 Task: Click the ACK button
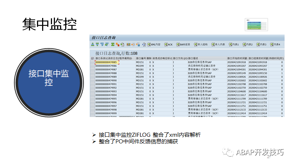[x=168, y=44]
